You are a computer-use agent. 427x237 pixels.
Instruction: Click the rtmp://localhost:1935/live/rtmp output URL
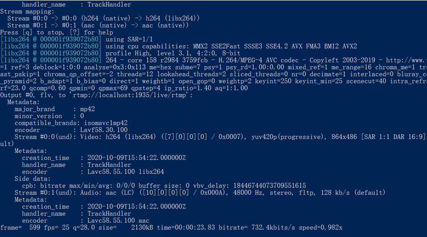tap(130, 95)
